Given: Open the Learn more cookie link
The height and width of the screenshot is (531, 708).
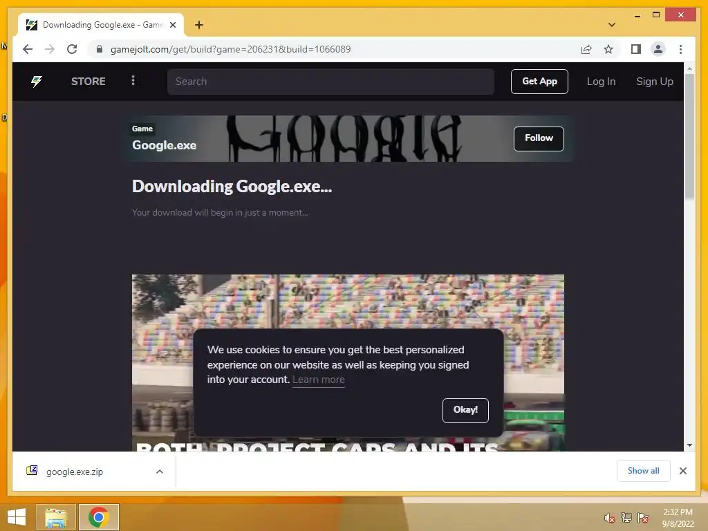Looking at the screenshot, I should (318, 380).
